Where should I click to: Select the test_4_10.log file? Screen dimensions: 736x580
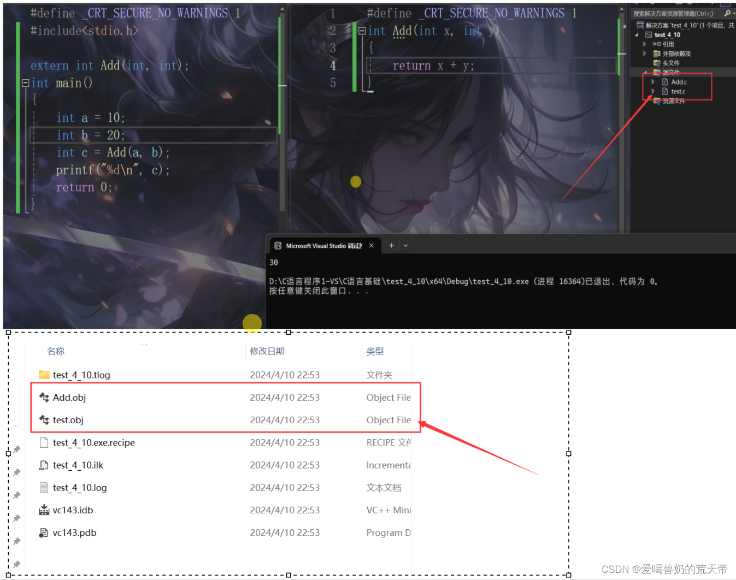point(80,488)
